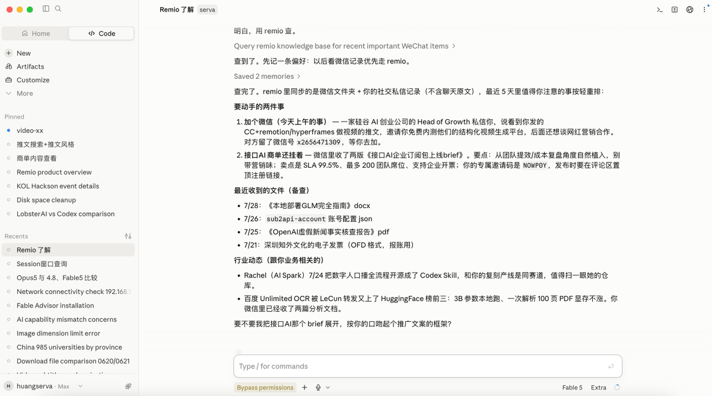Click the invite code NOWPOY
Image resolution: width=712 pixels, height=396 pixels.
coord(535,165)
